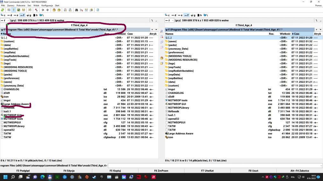Expand the command line history dropdown

321,165
